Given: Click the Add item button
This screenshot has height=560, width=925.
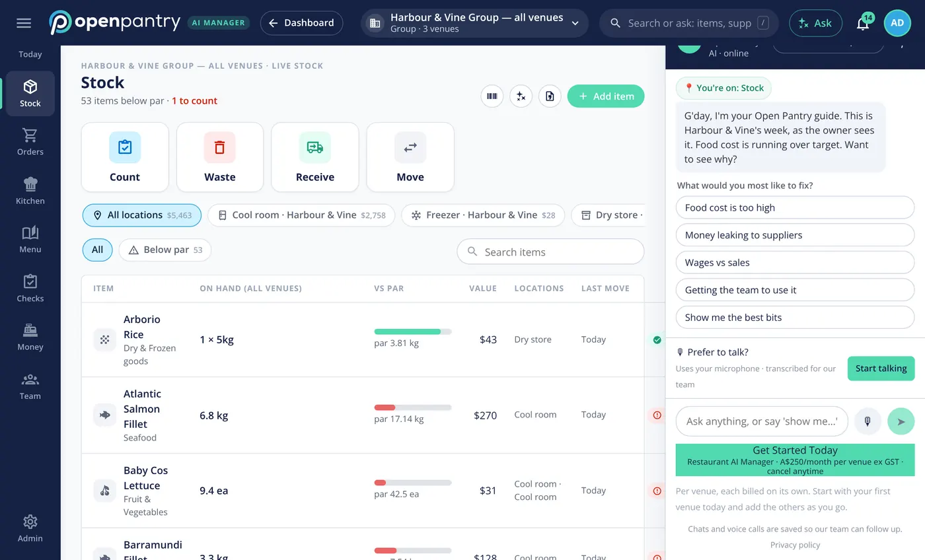Looking at the screenshot, I should click(606, 96).
